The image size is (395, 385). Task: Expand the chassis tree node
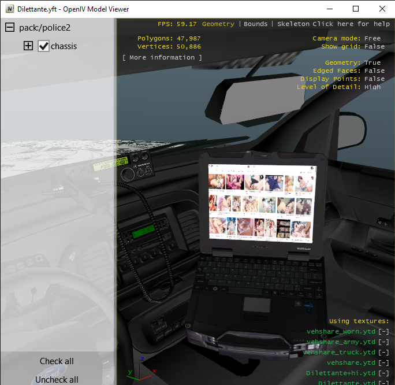click(x=28, y=46)
